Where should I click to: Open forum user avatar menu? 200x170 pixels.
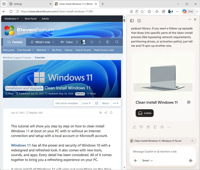click(x=83, y=42)
